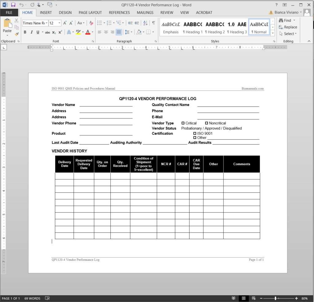This screenshot has height=302, width=314.
Task: Open the Microsoft Word Help question mark
Action: tap(276, 5)
